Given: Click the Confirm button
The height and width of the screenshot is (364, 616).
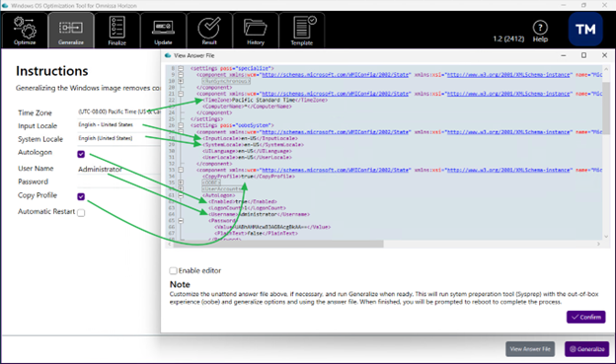Looking at the screenshot, I should point(585,317).
